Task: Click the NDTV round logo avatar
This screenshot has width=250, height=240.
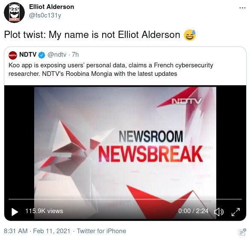Action: pos(13,55)
